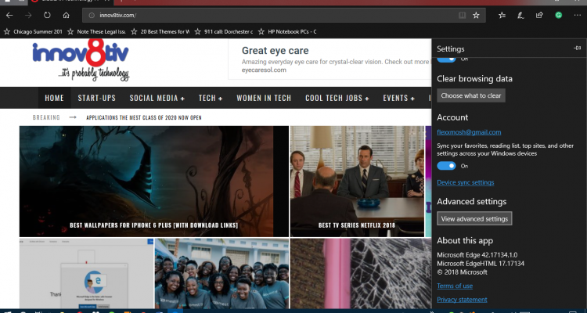This screenshot has height=313, width=587.
Task: Open reading view book icon
Action: (x=463, y=16)
